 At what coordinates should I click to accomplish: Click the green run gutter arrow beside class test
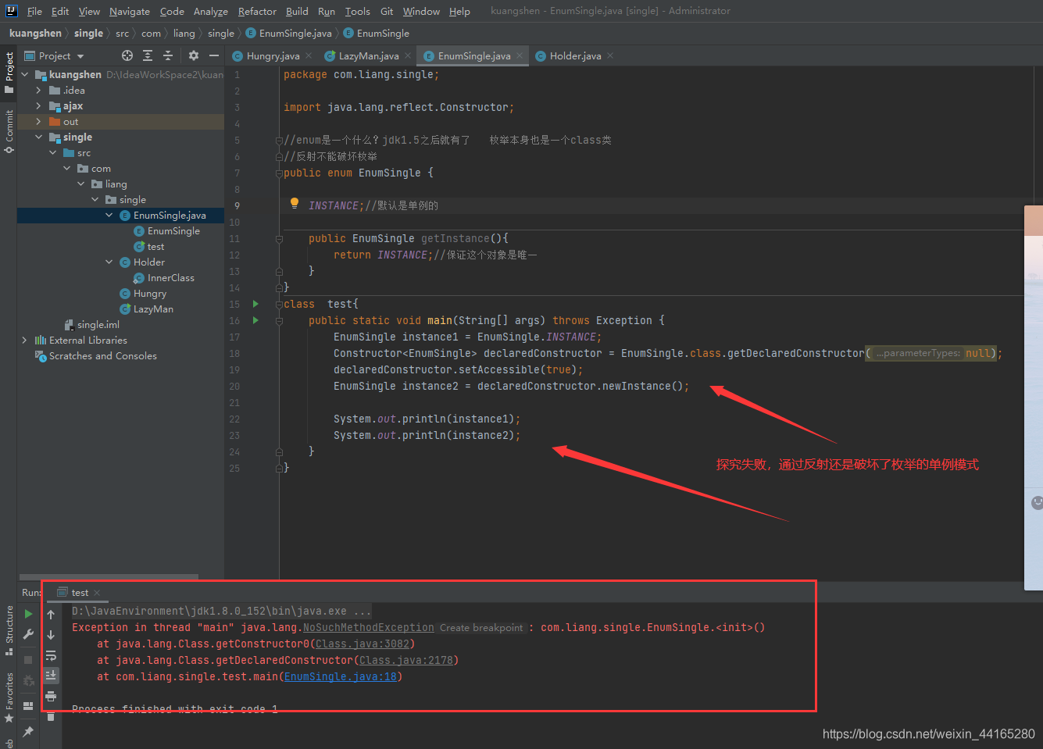255,304
